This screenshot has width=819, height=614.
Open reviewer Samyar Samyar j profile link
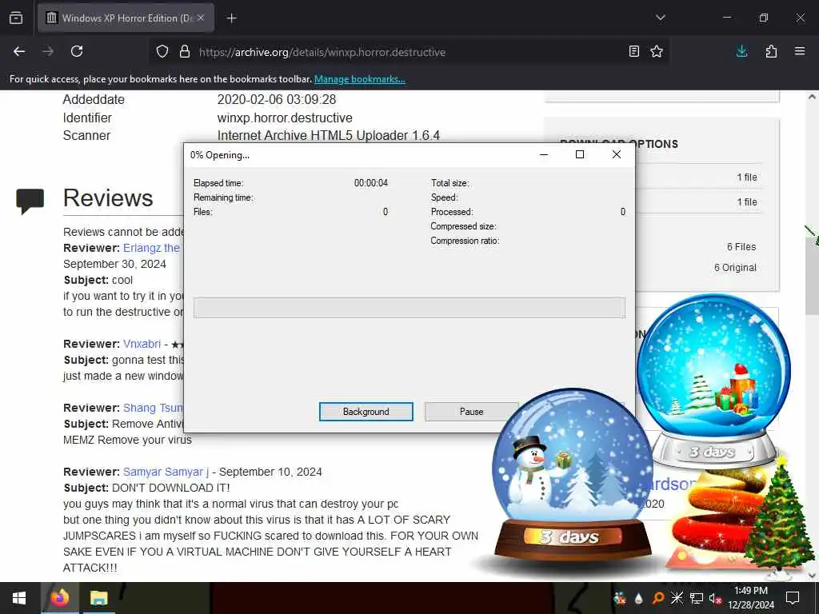(x=166, y=472)
